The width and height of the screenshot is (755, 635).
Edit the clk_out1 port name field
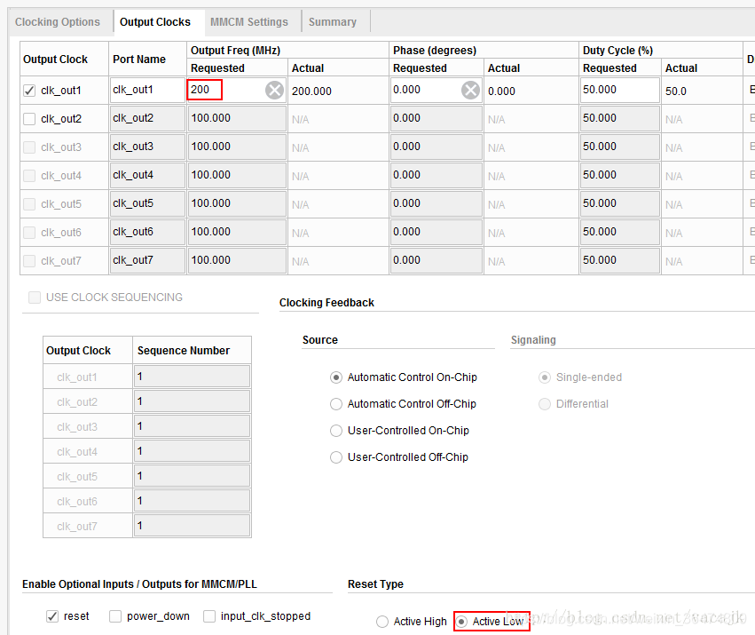[x=147, y=90]
